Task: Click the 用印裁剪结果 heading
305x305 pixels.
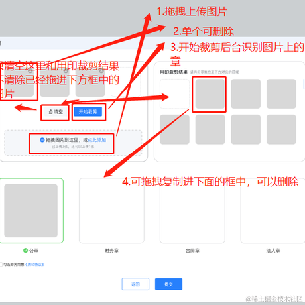Action: click(x=174, y=72)
